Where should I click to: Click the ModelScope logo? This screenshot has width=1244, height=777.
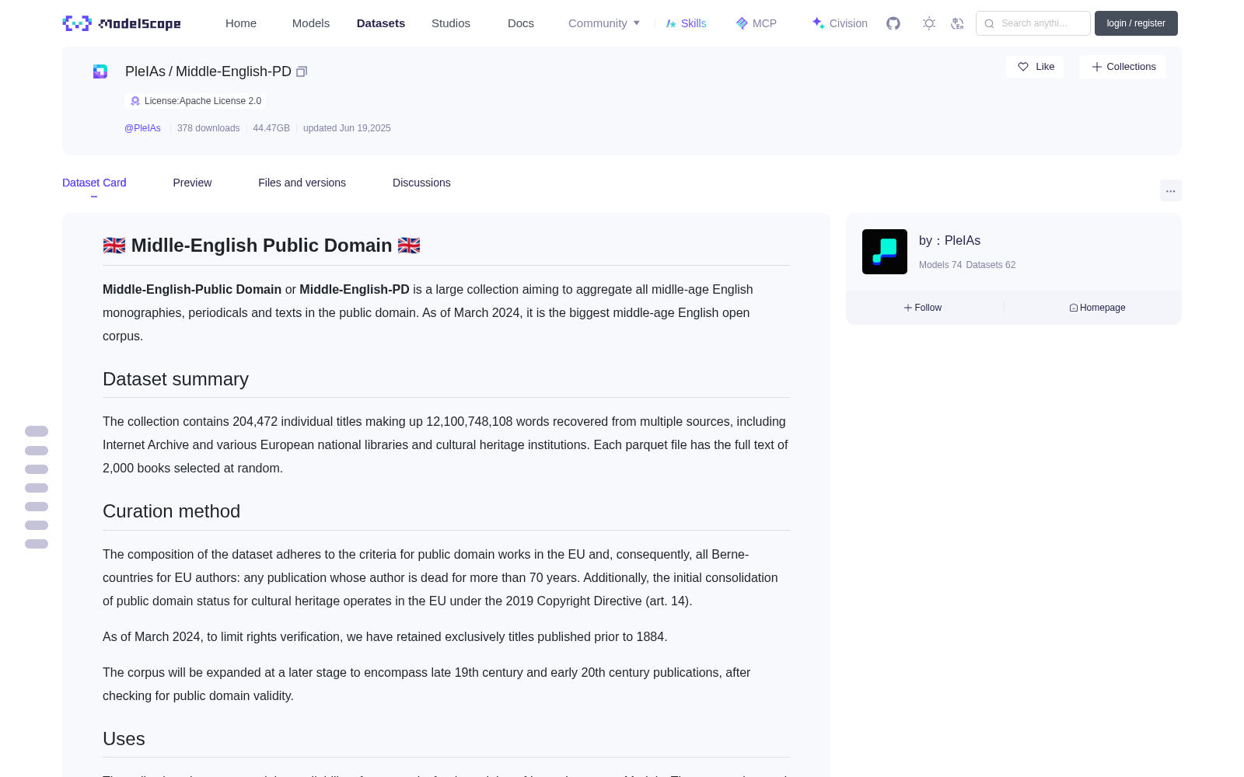[x=122, y=23]
